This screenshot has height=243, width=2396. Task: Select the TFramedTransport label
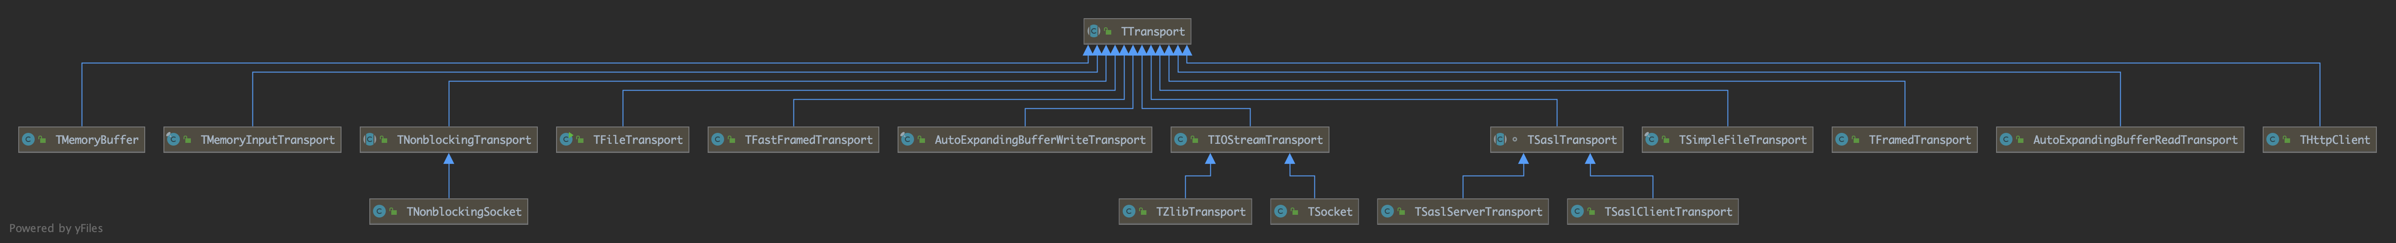[x=1920, y=140]
